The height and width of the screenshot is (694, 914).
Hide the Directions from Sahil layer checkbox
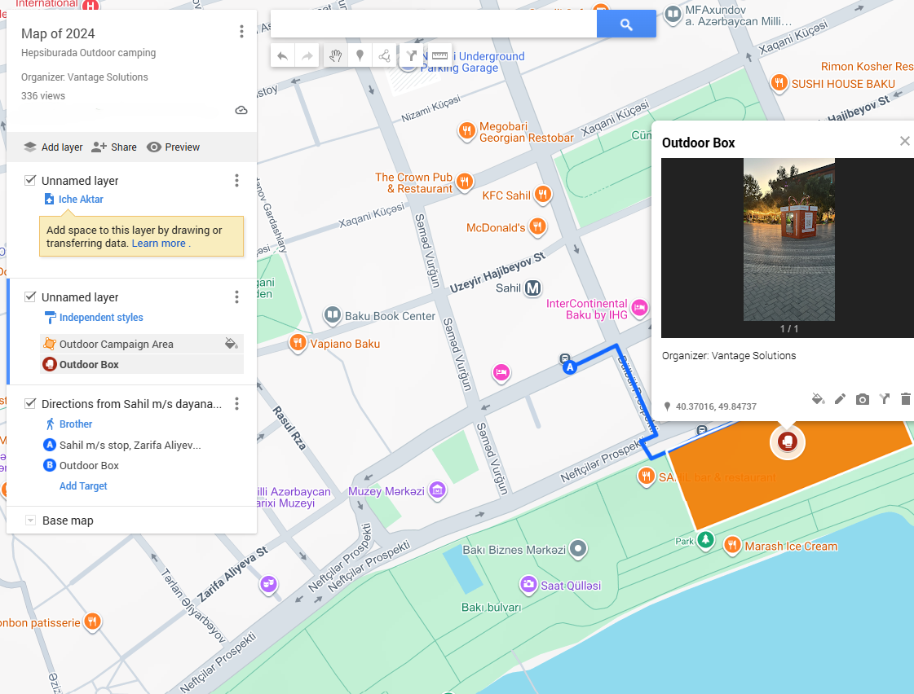point(30,403)
